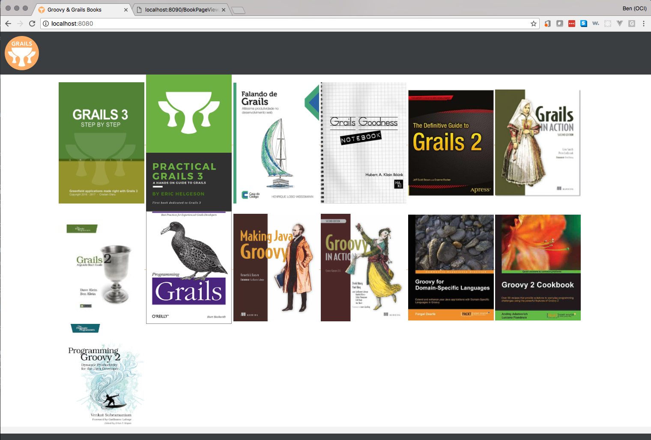The height and width of the screenshot is (440, 651).
Task: Go back to the previous page
Action: 8,24
